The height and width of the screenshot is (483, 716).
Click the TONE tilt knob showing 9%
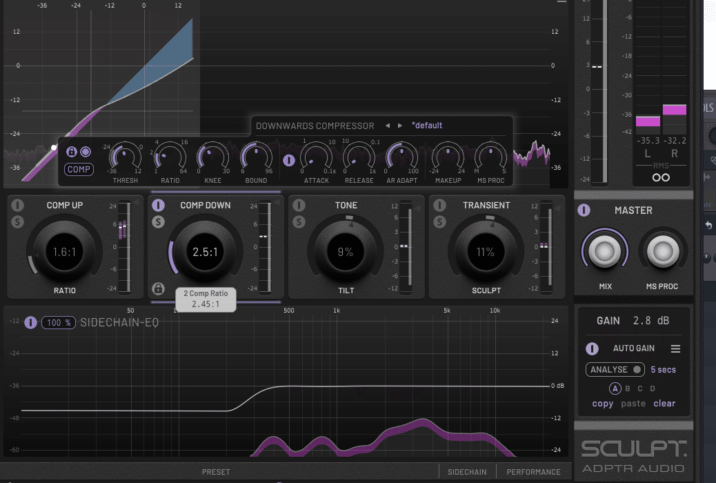click(x=346, y=252)
